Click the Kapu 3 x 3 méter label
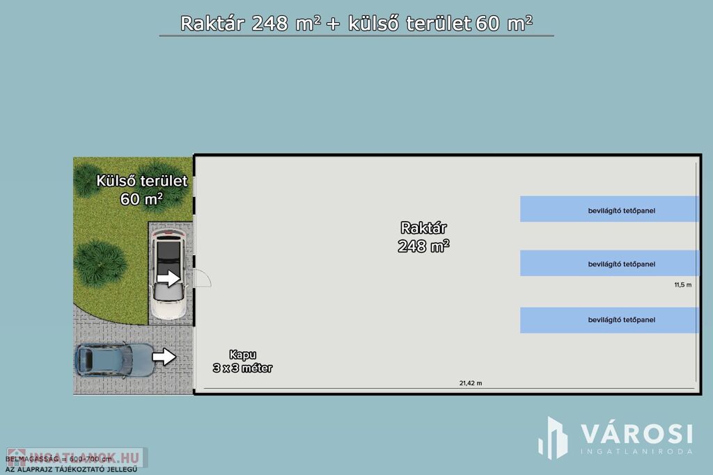 [x=242, y=362]
